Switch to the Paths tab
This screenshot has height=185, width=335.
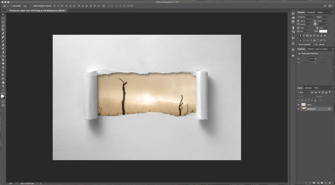pos(316,88)
